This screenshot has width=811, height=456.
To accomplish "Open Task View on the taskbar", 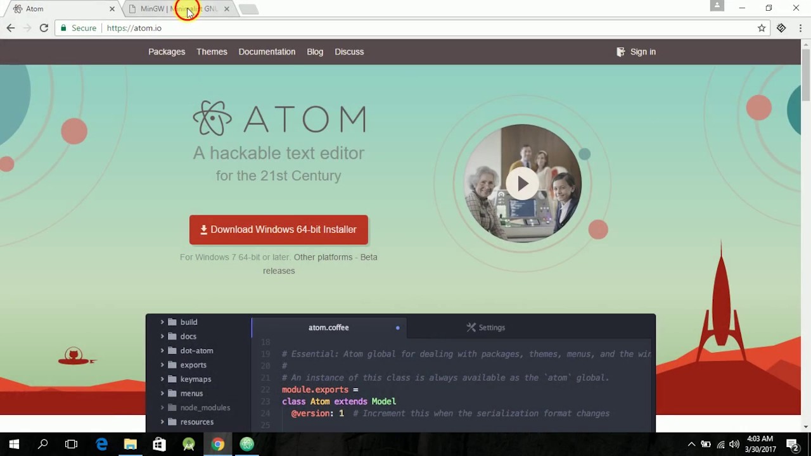I will (x=72, y=445).
